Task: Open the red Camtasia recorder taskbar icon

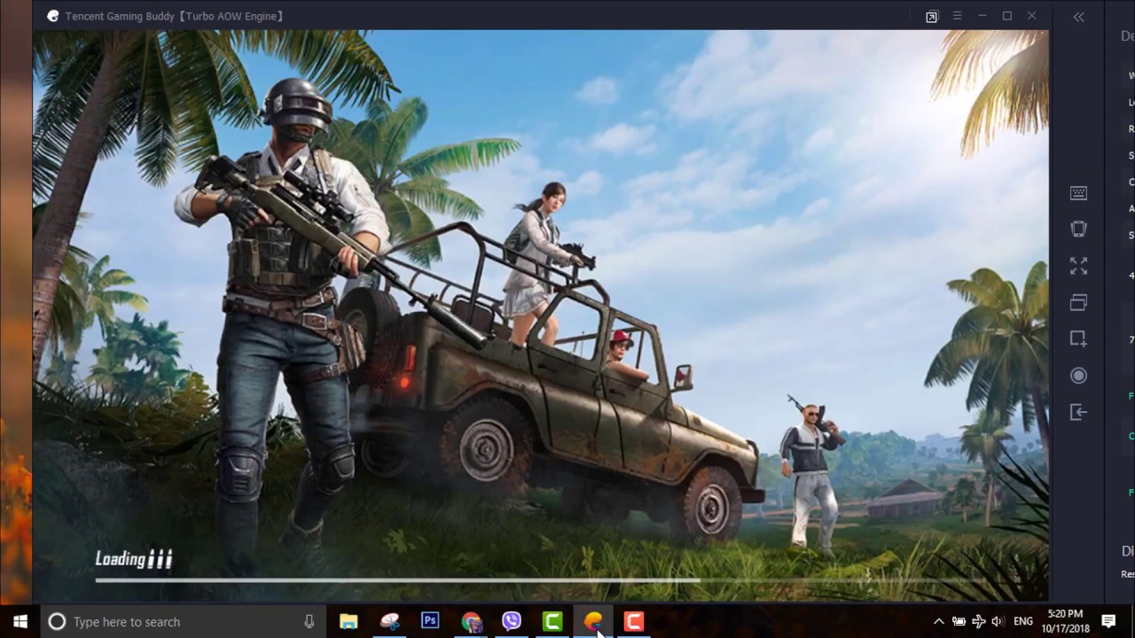Action: (634, 622)
